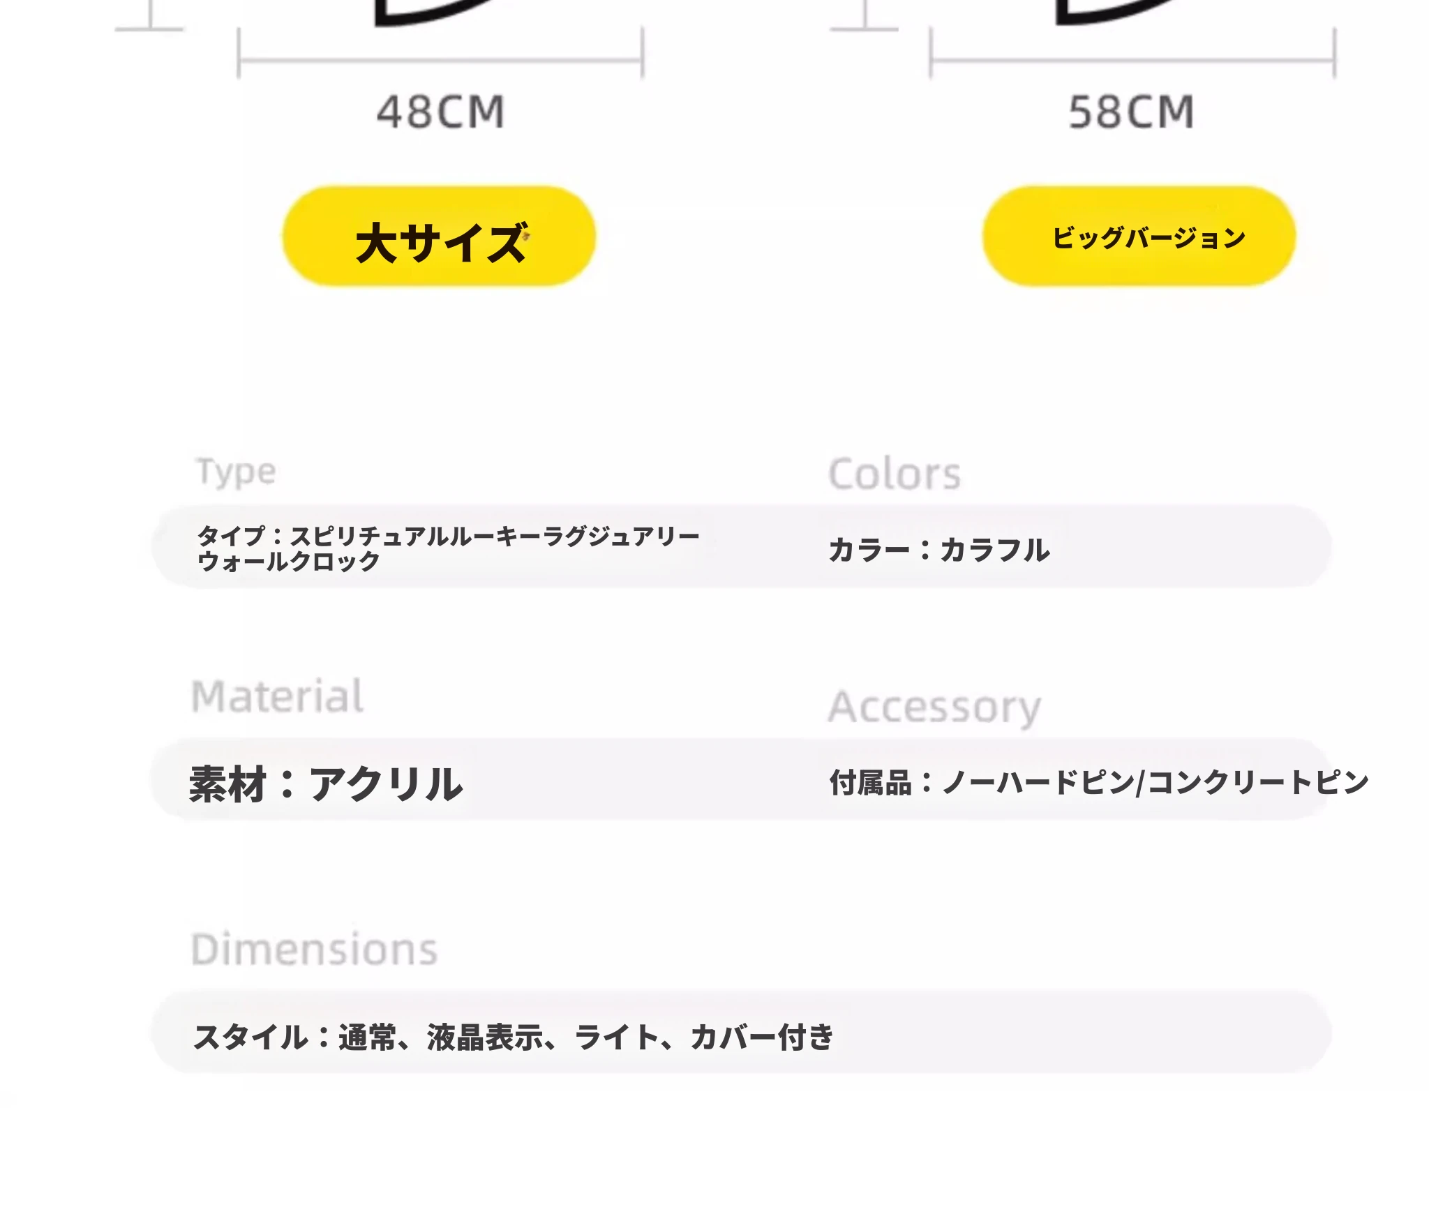Viewport: 1429px width, 1214px height.
Task: Click the right clock outline drawing
Action: pyautogui.click(x=1116, y=11)
